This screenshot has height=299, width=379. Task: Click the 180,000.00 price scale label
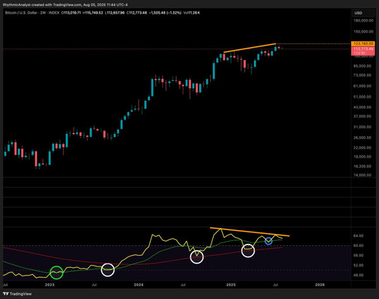pos(363,20)
